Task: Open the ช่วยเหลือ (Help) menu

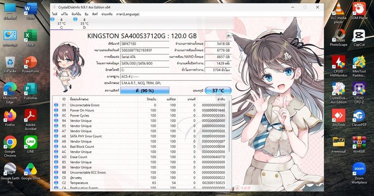Action: point(107,14)
